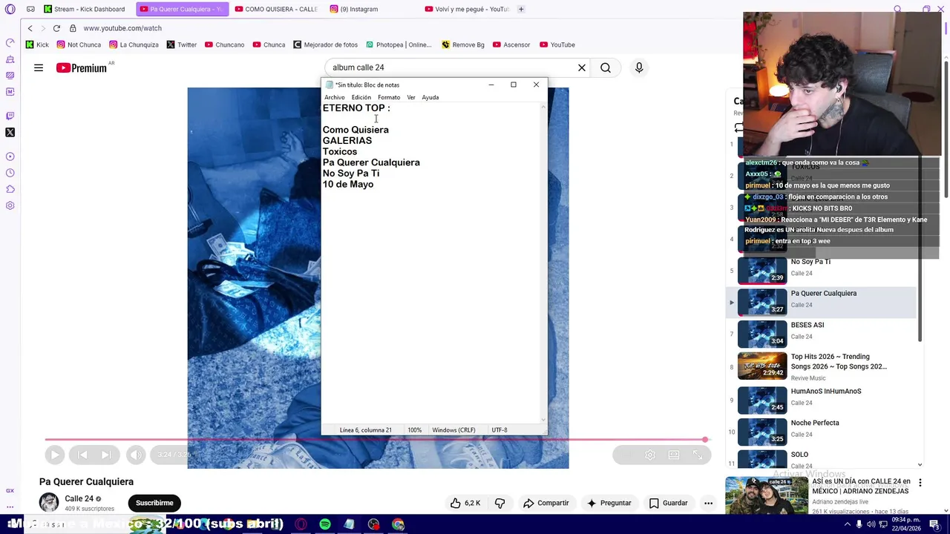950x534 pixels.
Task: Go back in browser history
Action: pyautogui.click(x=30, y=28)
